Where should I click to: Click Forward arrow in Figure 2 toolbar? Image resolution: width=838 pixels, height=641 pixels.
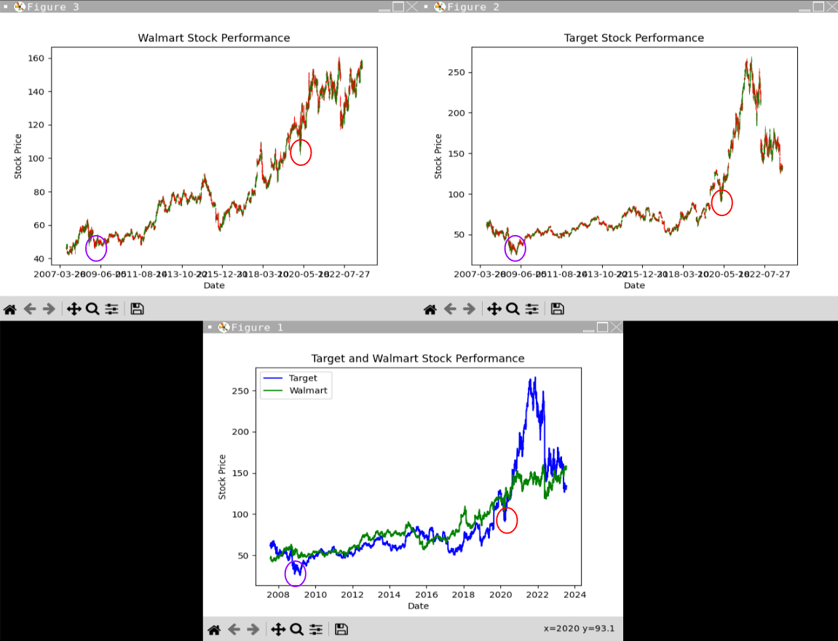(469, 308)
